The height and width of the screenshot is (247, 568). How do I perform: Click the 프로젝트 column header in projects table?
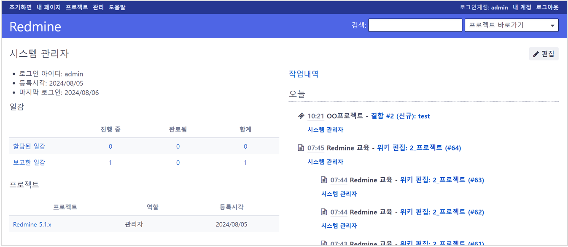65,207
